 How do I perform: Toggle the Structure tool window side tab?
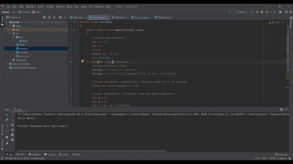[x=2, y=129]
